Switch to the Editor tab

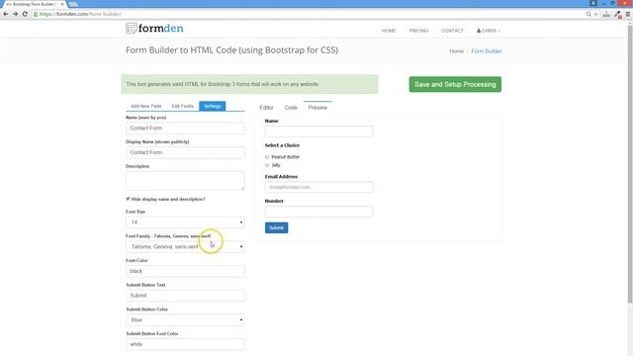266,108
